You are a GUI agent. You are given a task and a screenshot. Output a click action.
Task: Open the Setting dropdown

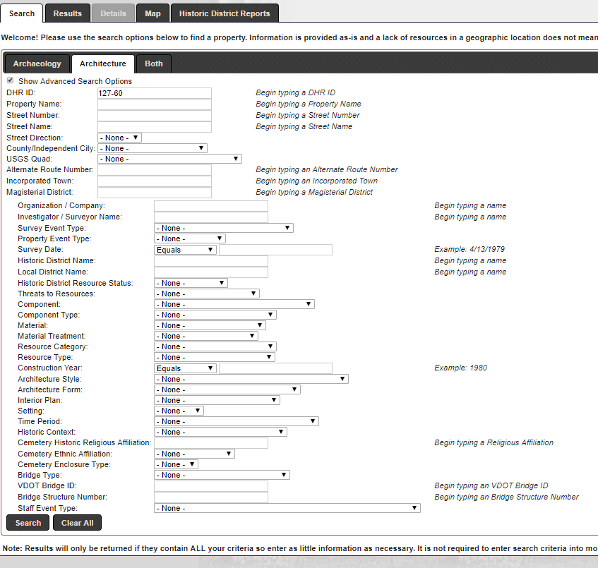[179, 411]
